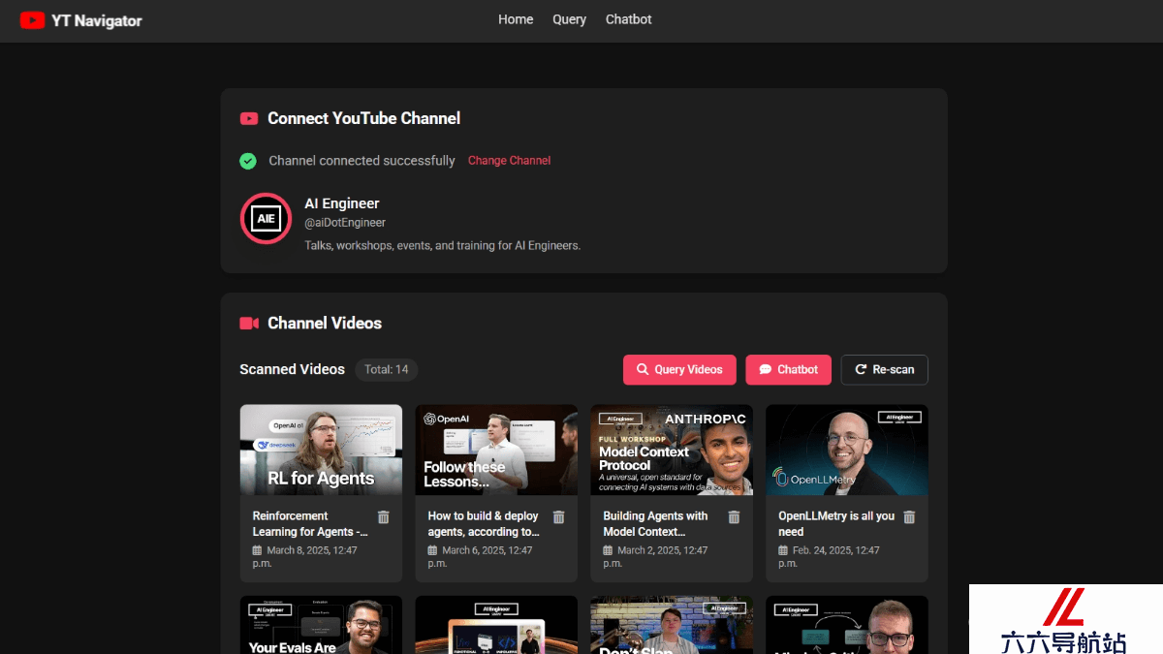Click the How to build & deploy agents title
This screenshot has width=1163, height=654.
point(485,524)
